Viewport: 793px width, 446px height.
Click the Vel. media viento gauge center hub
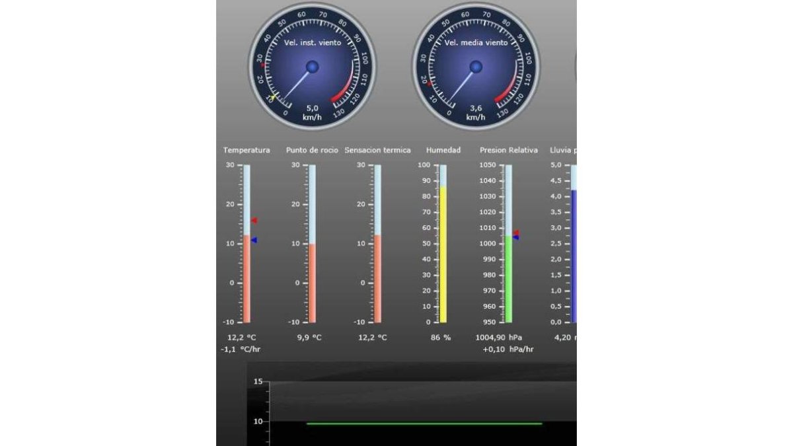point(476,67)
